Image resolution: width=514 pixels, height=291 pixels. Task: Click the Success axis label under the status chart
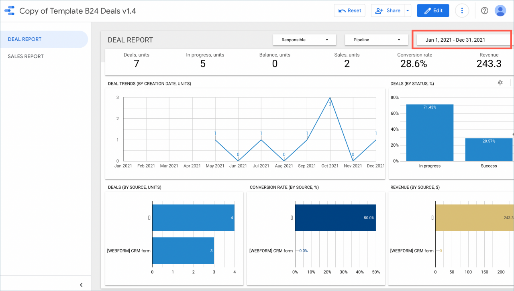pos(489,166)
